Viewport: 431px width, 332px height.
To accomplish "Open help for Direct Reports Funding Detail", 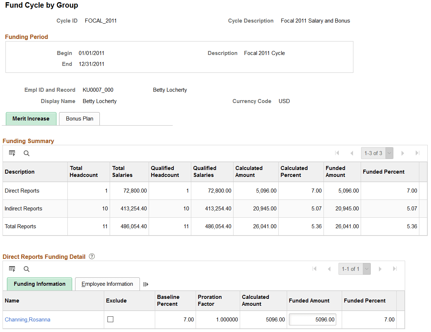I will (91, 256).
